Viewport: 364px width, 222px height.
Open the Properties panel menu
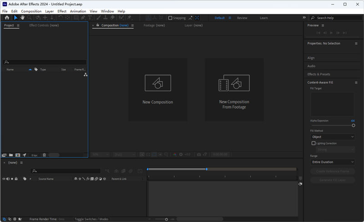pyautogui.click(x=356, y=43)
